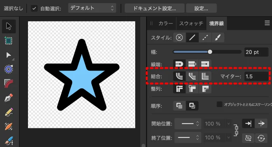The width and height of the screenshot is (272, 147).
Task: Open the panel hamburger menu
Action: pos(267,23)
